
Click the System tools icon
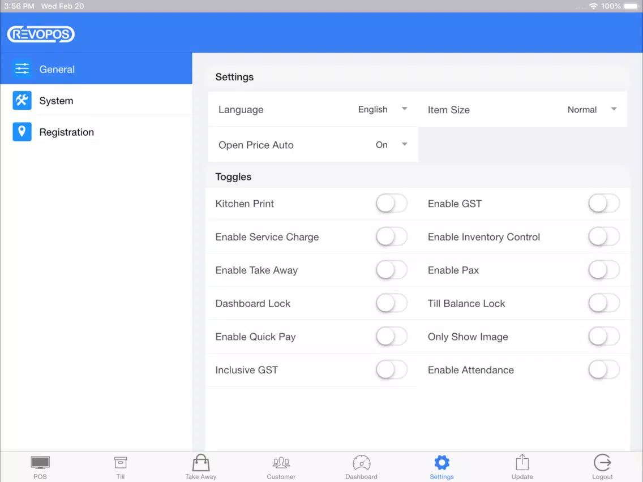22,101
